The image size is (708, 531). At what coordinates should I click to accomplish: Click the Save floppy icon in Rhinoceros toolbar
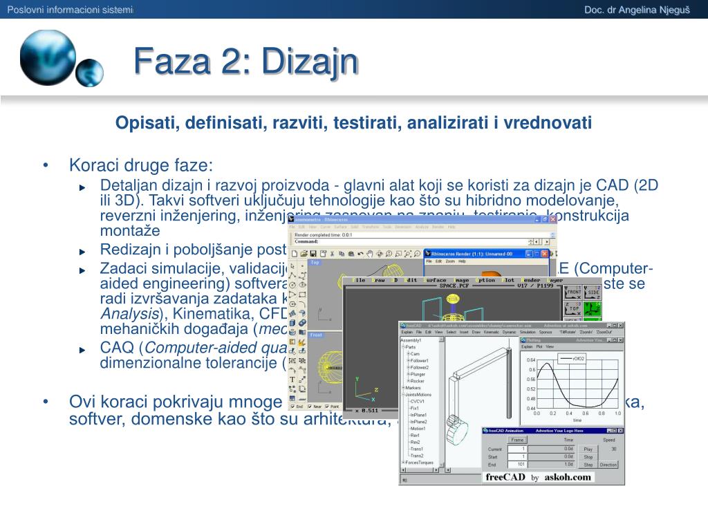tap(313, 254)
